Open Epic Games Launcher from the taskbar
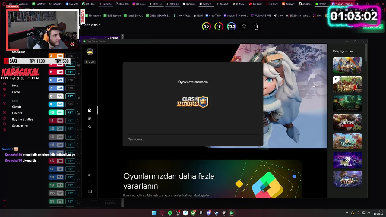The height and width of the screenshot is (217, 386). (x=201, y=213)
